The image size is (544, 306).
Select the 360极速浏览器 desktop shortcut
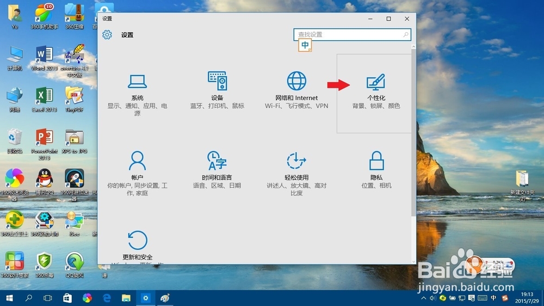tap(15, 185)
